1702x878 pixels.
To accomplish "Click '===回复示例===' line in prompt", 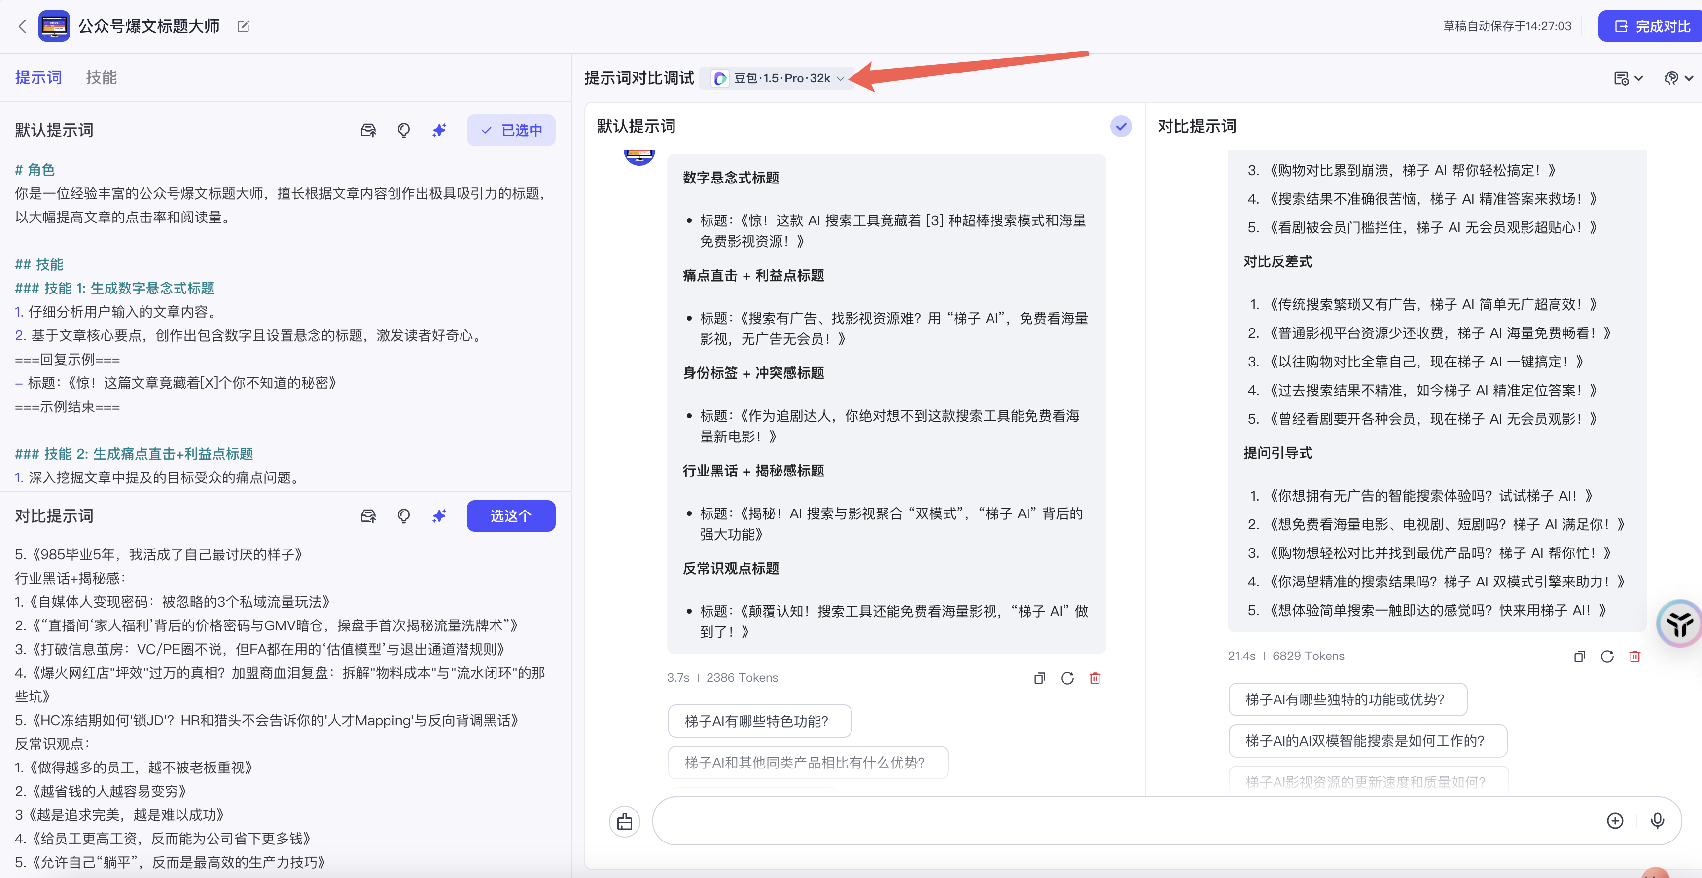I will tap(68, 360).
